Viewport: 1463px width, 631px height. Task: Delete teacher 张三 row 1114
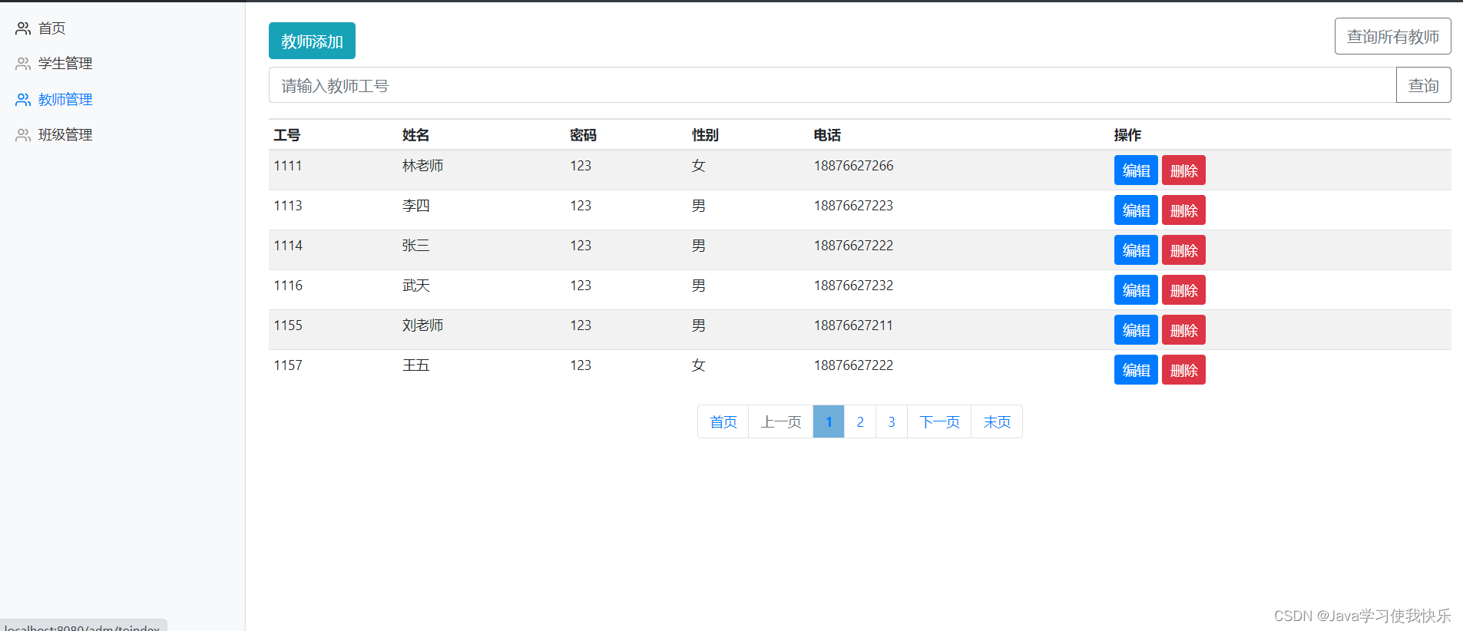point(1183,250)
